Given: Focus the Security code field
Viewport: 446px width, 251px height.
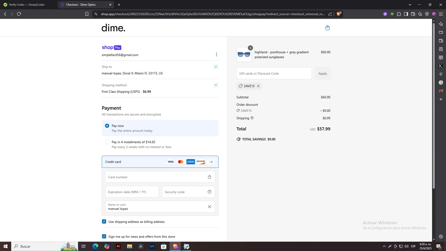Looking at the screenshot, I should (188, 192).
